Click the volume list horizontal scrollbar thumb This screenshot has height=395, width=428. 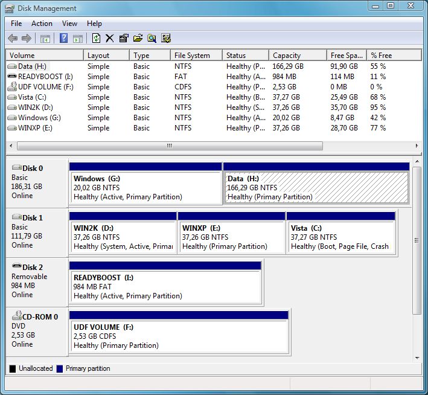(170, 146)
